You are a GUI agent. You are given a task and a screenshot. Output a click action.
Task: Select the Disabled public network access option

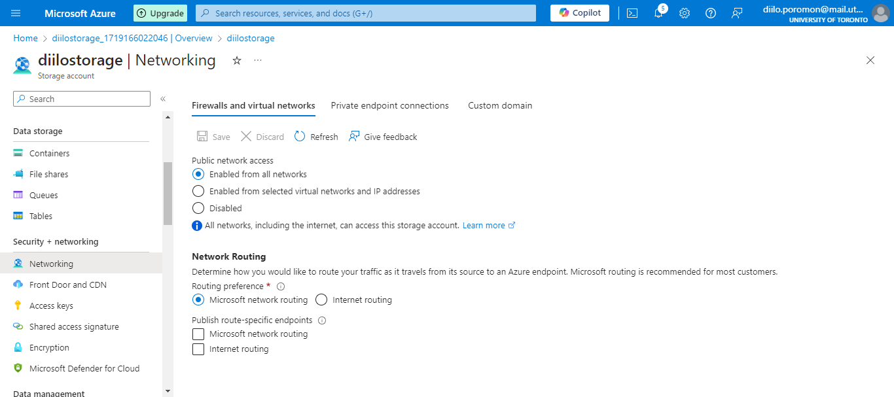(198, 208)
